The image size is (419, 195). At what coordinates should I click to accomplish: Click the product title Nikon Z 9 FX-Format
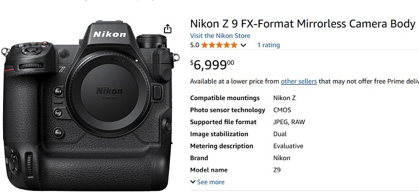(303, 24)
